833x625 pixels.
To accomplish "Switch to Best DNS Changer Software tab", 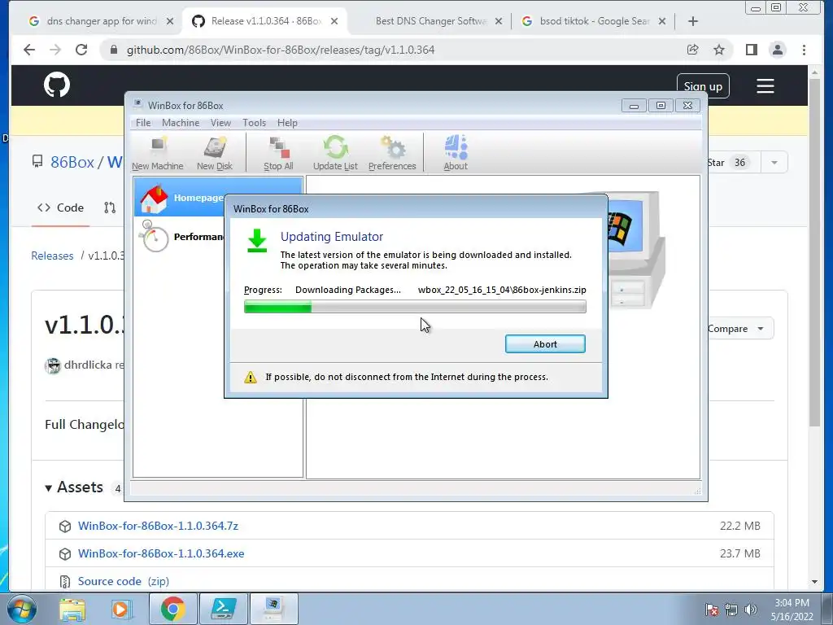I will [x=430, y=21].
